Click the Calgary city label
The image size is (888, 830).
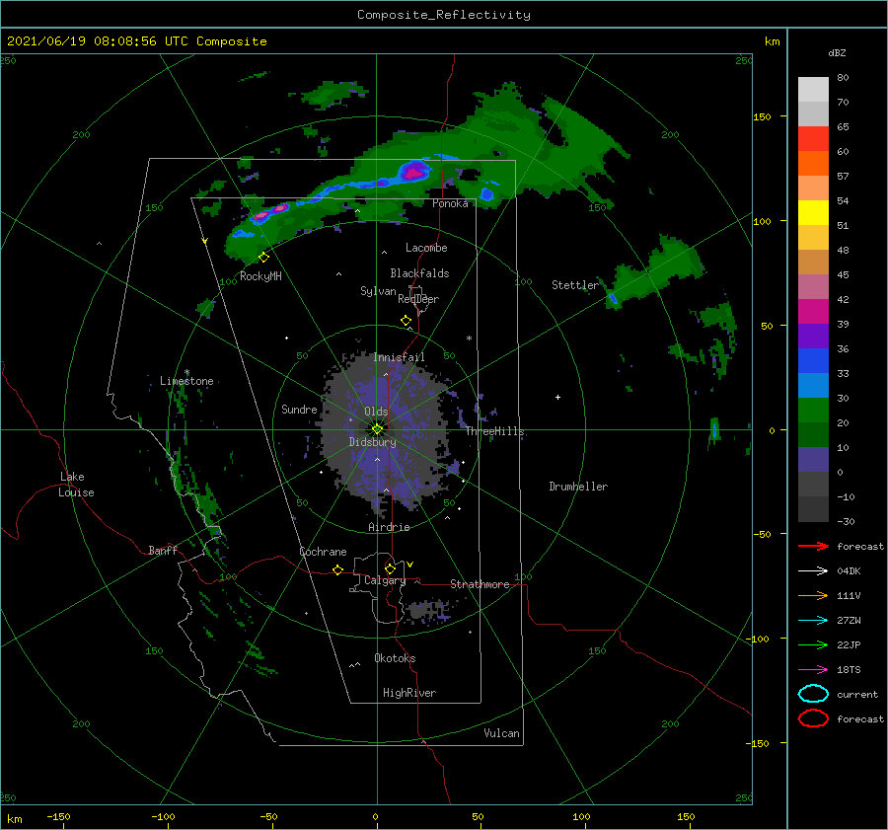pyautogui.click(x=385, y=580)
